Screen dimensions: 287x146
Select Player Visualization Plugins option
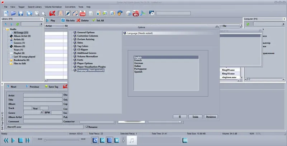click(91, 67)
